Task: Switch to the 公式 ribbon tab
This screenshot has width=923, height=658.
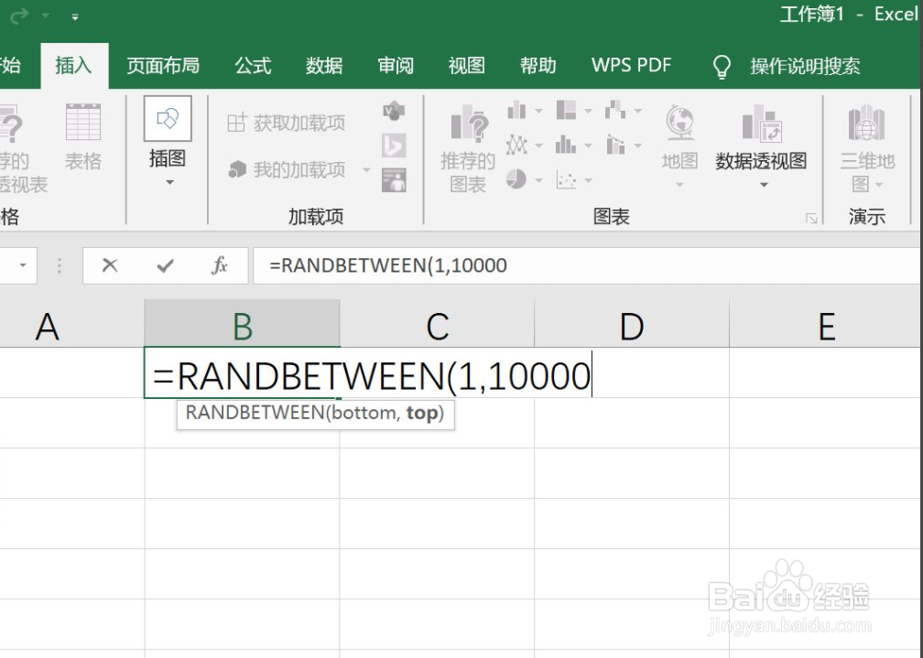Action: pos(253,65)
